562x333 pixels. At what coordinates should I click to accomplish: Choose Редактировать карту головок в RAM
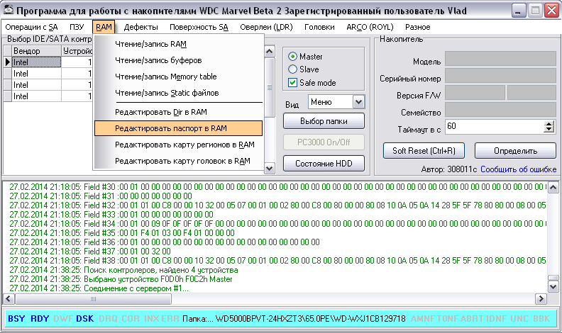pos(179,161)
